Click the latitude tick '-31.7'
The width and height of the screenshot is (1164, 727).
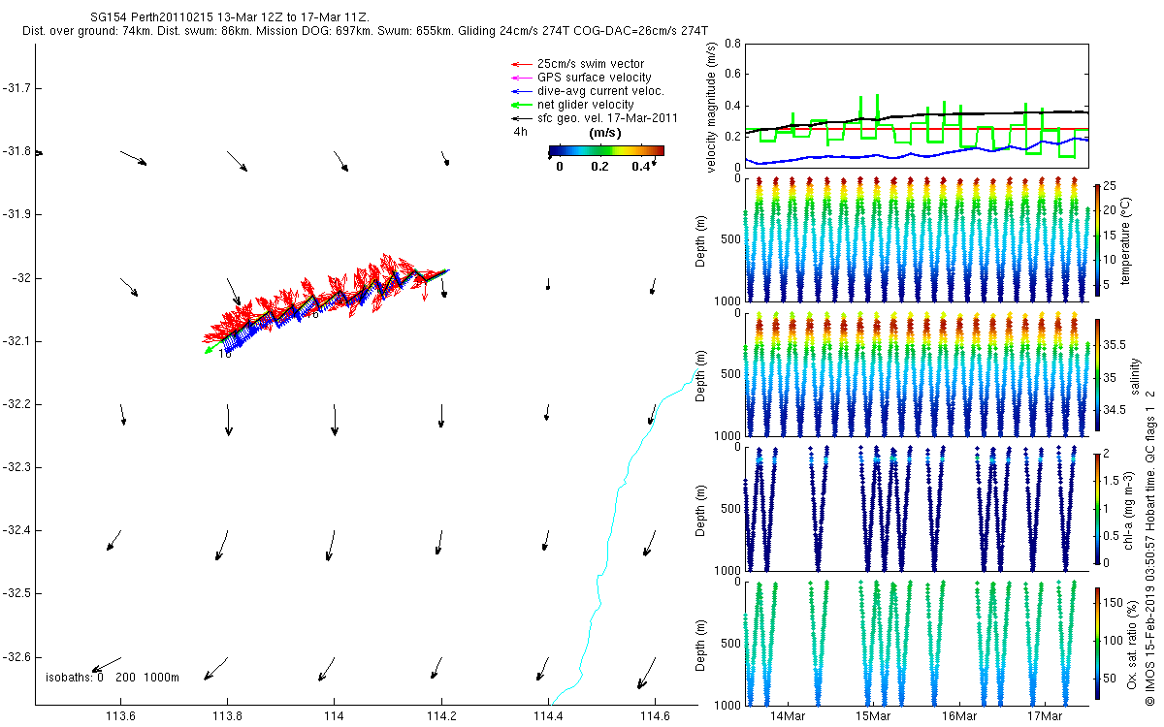click(16, 88)
